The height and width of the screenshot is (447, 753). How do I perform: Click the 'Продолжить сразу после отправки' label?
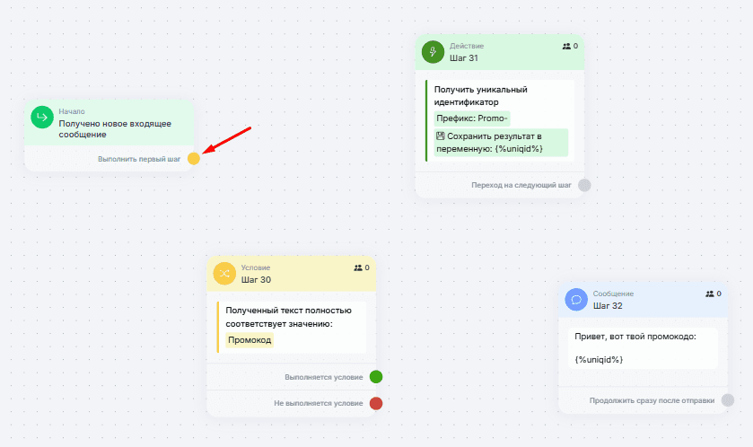pyautogui.click(x=652, y=400)
